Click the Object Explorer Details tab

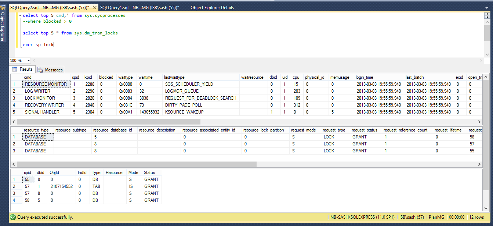click(x=212, y=7)
